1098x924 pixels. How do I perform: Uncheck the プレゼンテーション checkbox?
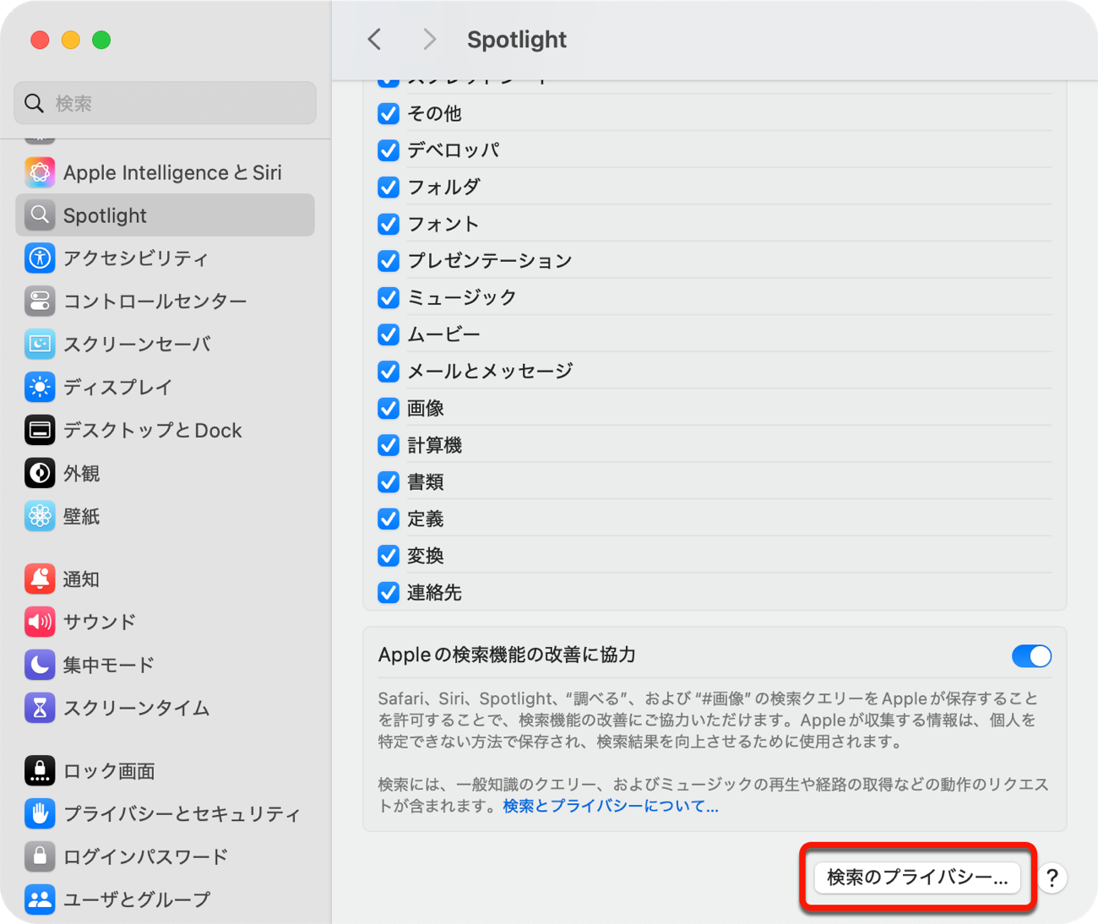pyautogui.click(x=389, y=261)
